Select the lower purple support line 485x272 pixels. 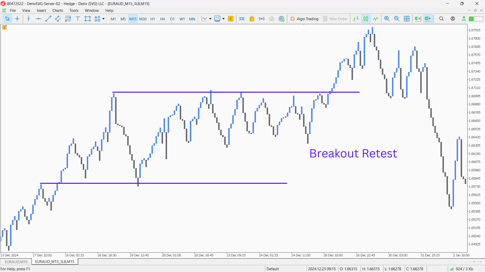pos(163,183)
